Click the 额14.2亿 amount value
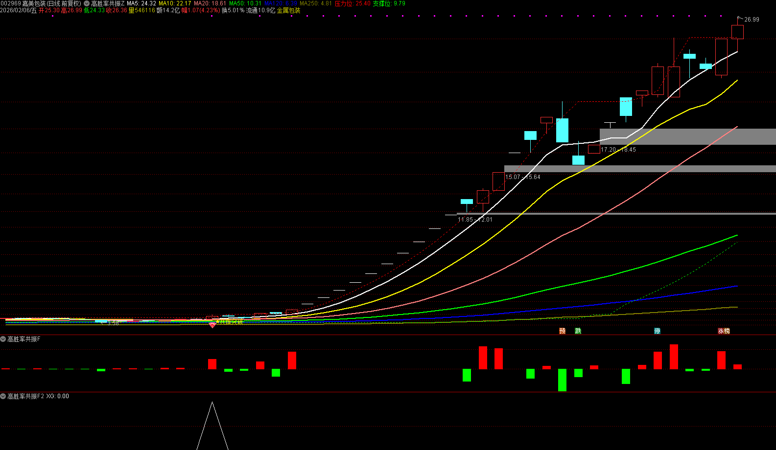The width and height of the screenshot is (776, 450). point(168,10)
